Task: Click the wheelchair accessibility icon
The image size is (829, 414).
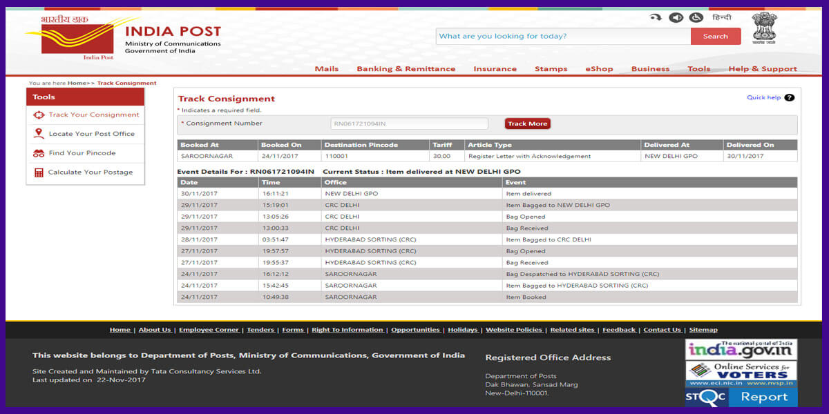Action: coord(696,17)
